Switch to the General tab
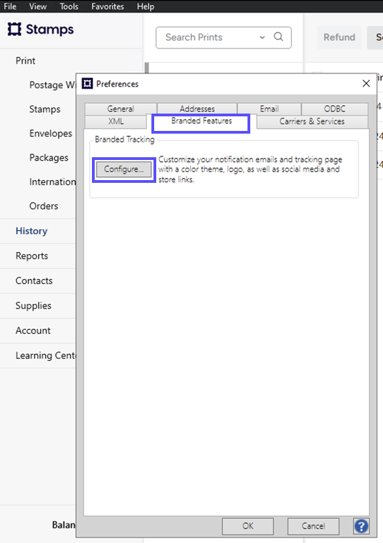The height and width of the screenshot is (543, 383). [120, 109]
